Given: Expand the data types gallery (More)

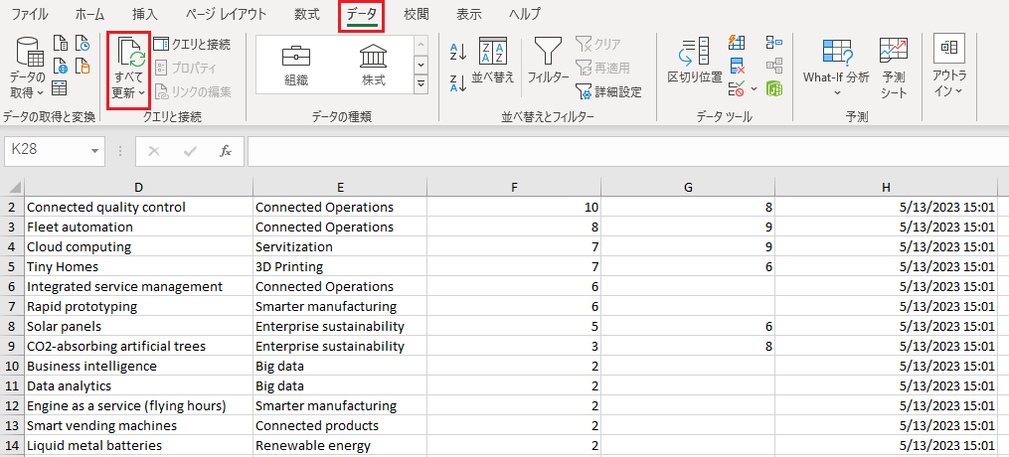Looking at the screenshot, I should pos(421,84).
